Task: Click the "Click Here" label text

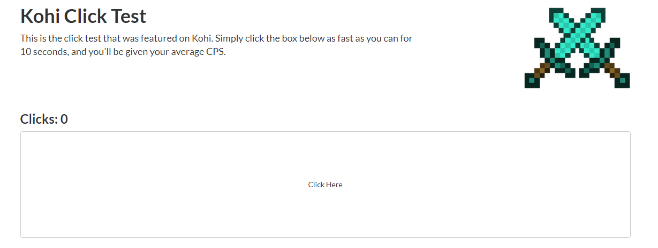Action: point(325,185)
